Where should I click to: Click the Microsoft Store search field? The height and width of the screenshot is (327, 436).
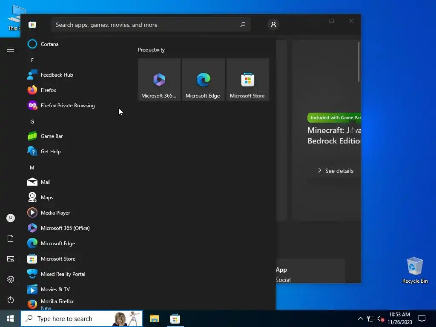point(151,25)
